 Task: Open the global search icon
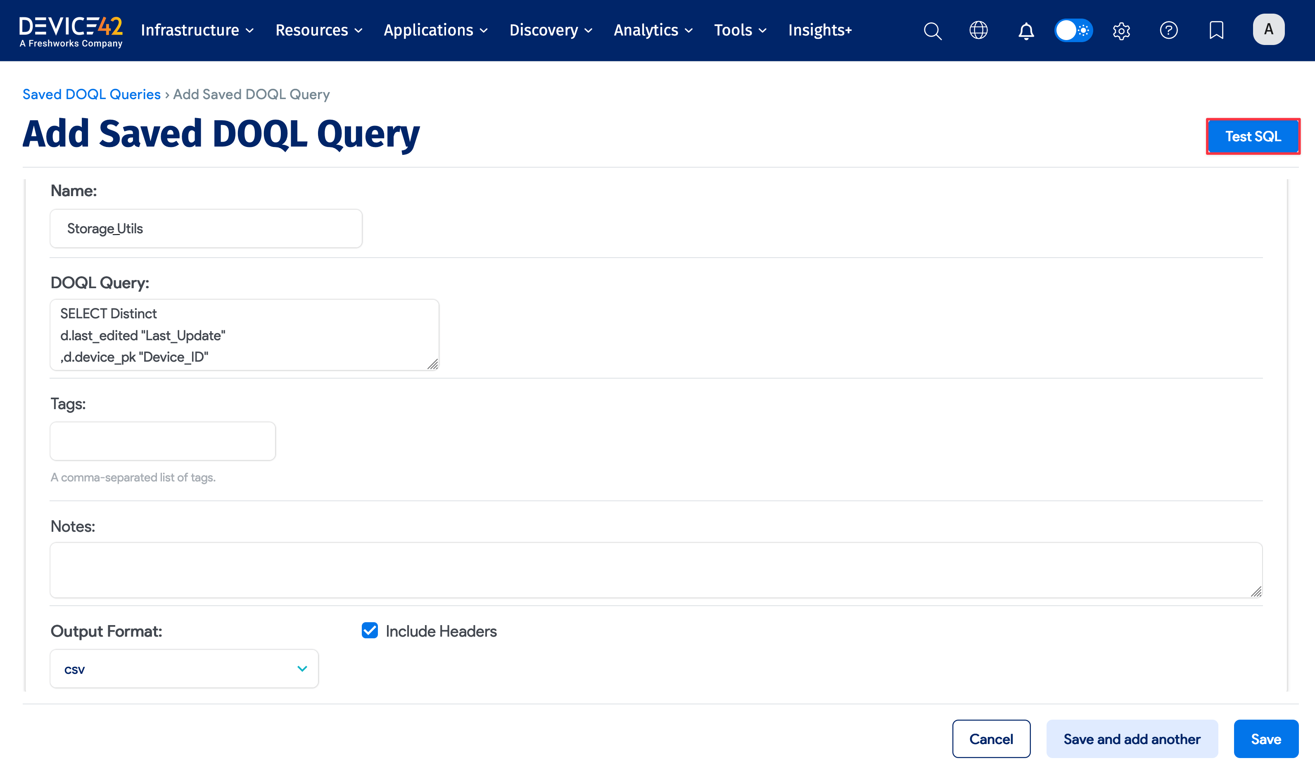coord(933,31)
